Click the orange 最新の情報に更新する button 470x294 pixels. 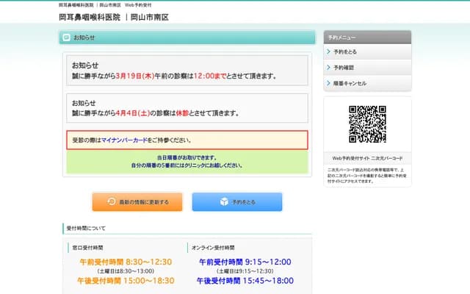pos(137,201)
